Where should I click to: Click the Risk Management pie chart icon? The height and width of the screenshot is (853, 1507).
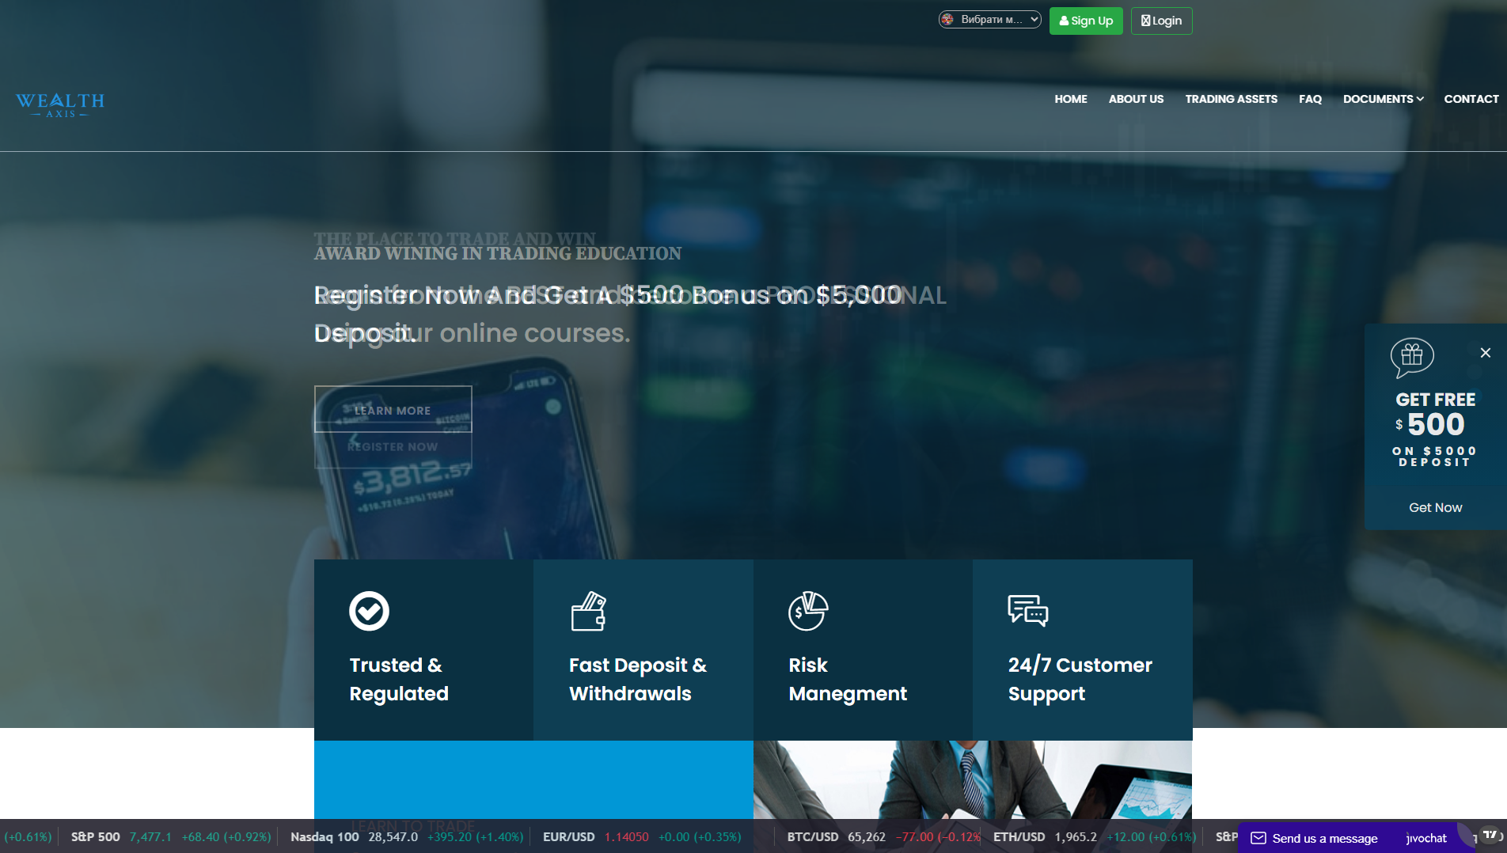pyautogui.click(x=808, y=611)
